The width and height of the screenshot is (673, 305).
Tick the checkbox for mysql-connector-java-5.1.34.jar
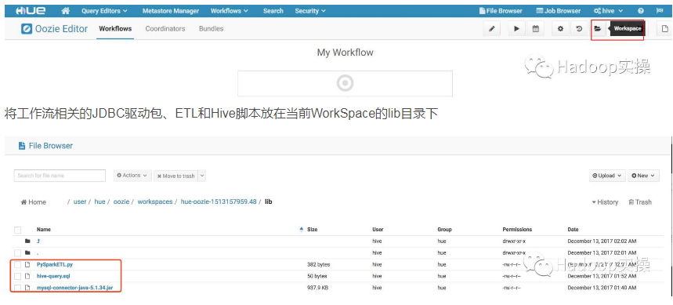click(17, 288)
